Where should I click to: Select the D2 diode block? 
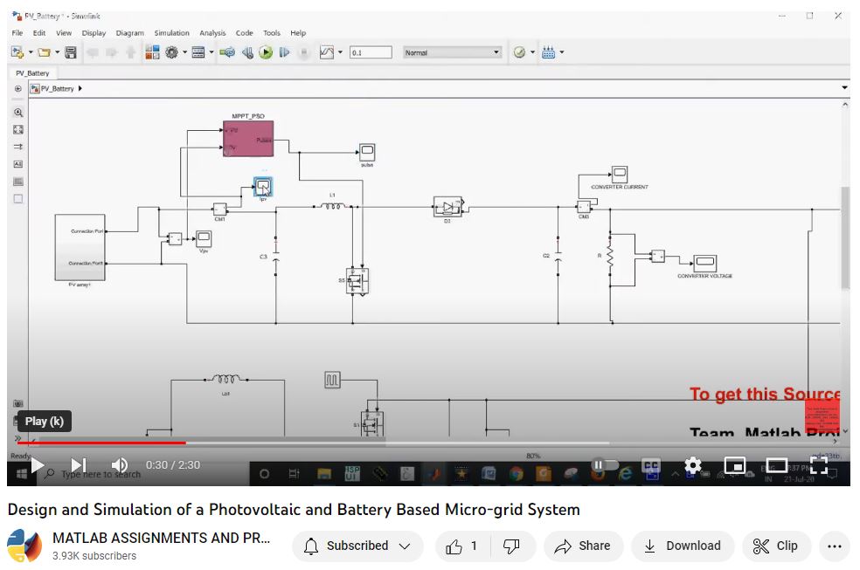448,208
